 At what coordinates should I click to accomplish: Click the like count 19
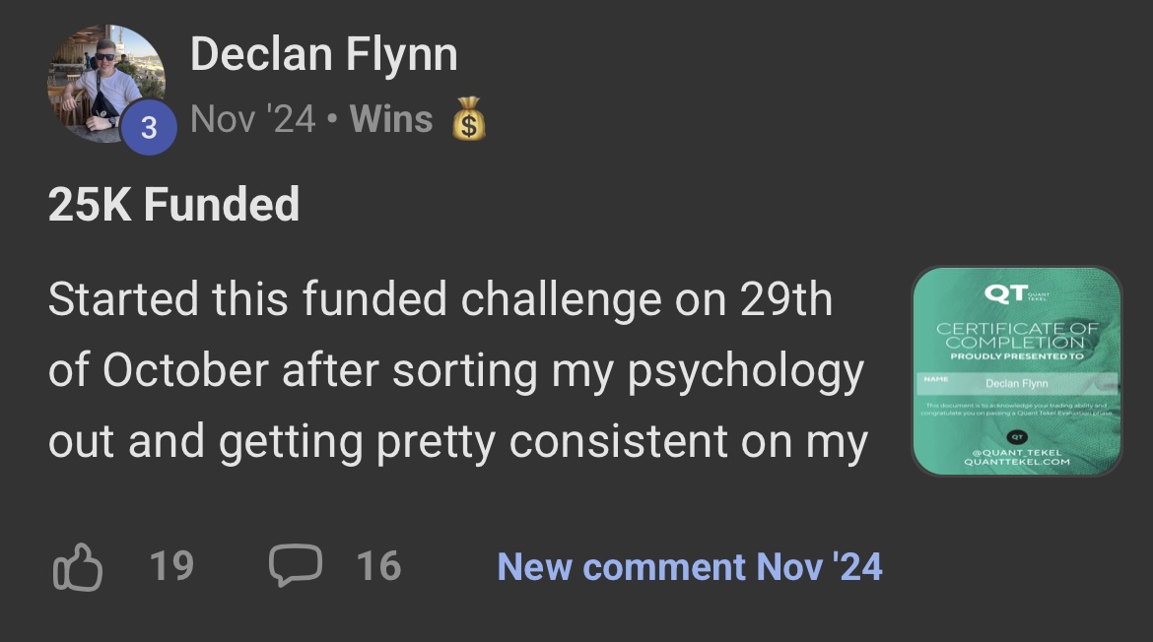coord(171,567)
